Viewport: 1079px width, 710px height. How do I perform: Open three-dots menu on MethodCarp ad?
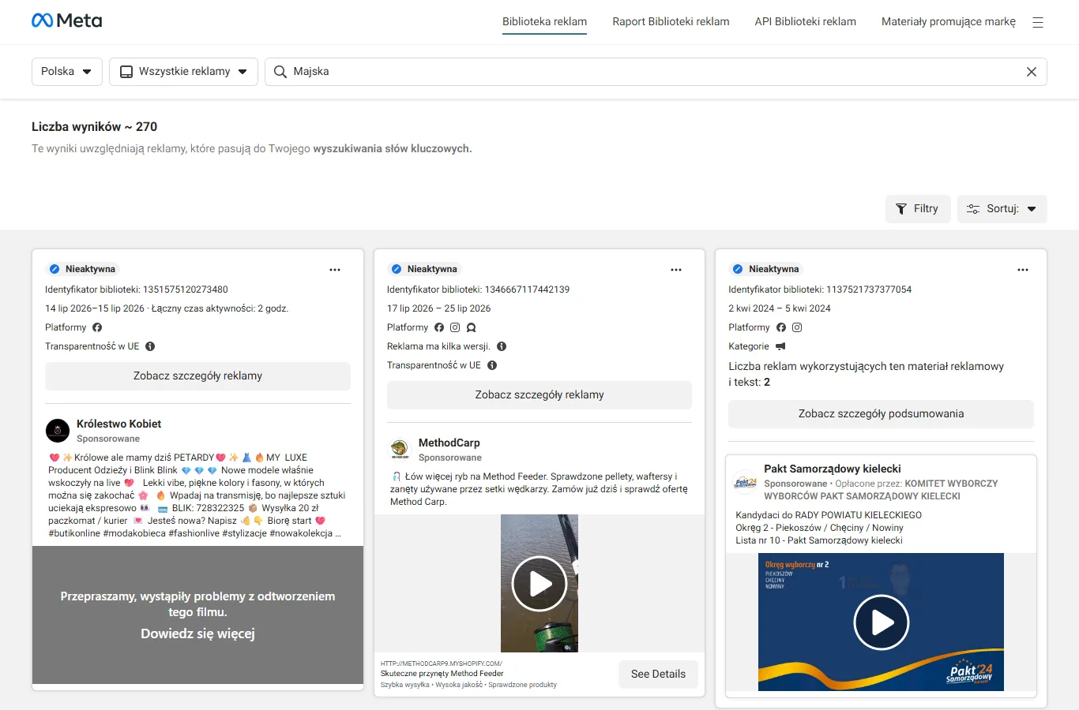pos(676,270)
